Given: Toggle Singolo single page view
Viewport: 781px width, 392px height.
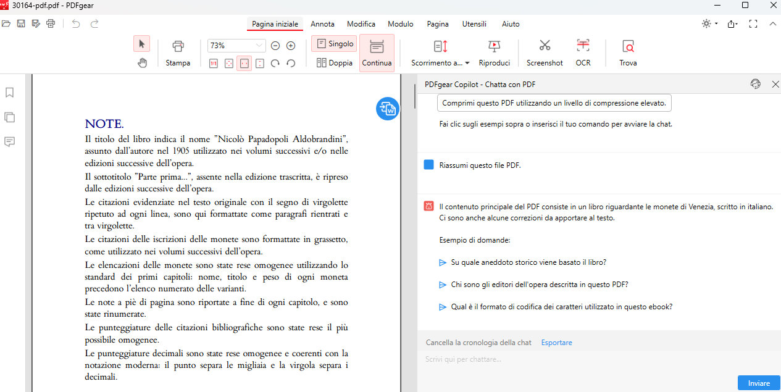Looking at the screenshot, I should pyautogui.click(x=335, y=44).
